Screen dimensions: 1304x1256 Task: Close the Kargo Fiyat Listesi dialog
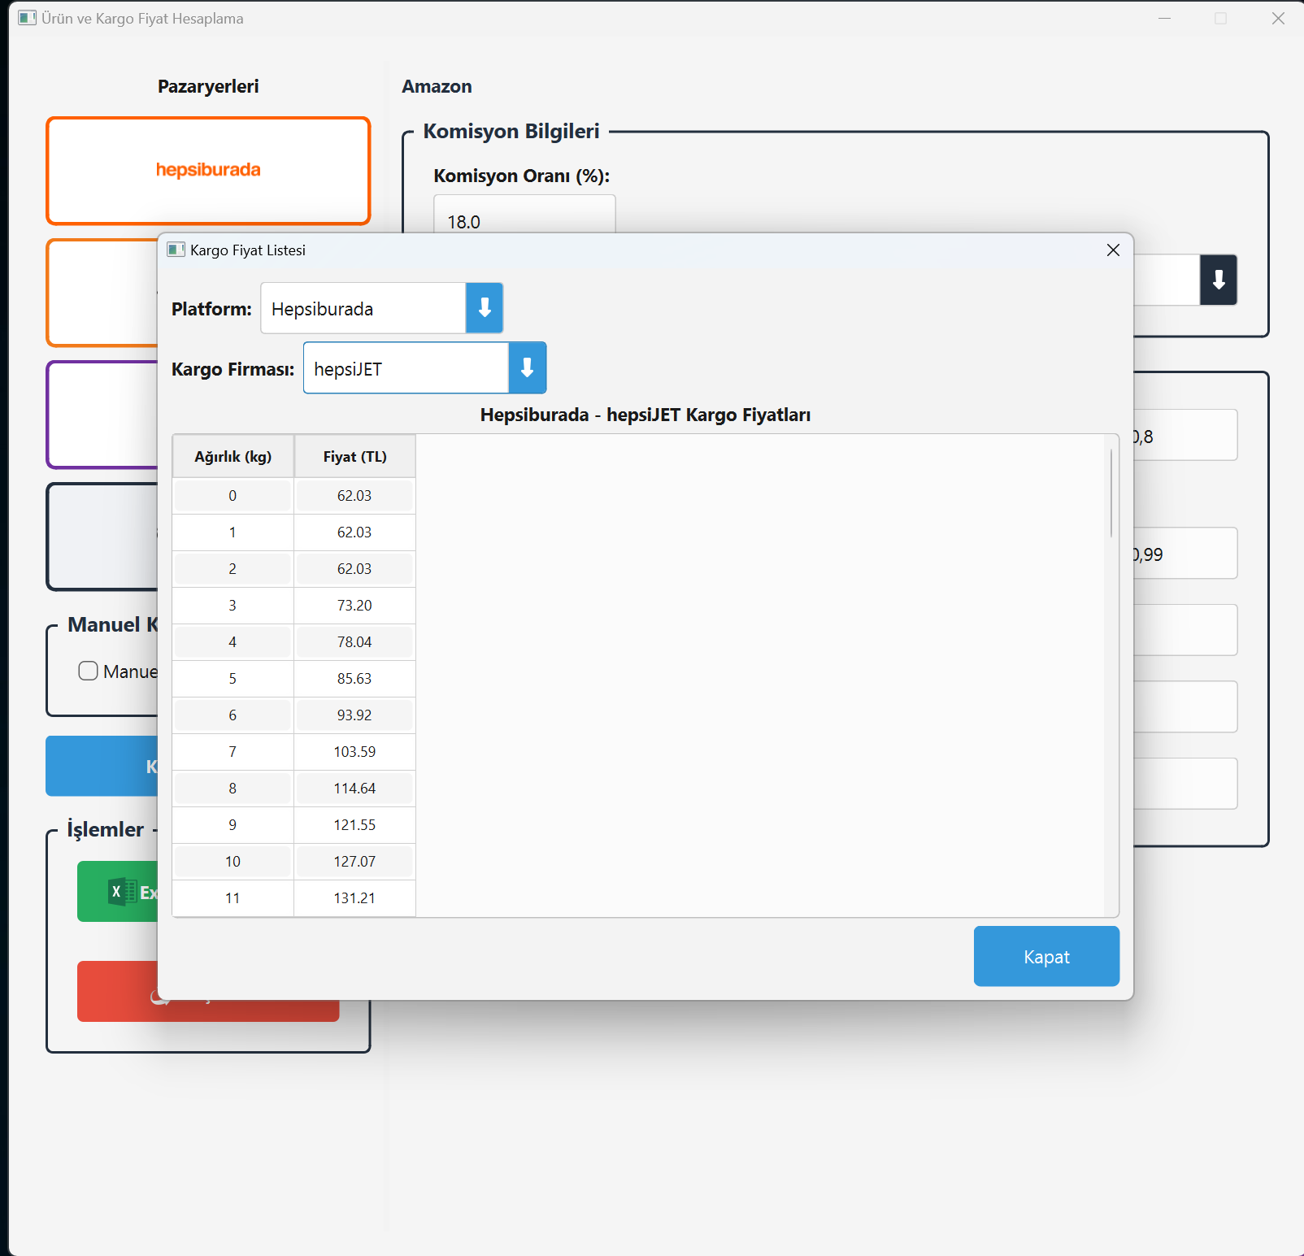(x=1113, y=250)
